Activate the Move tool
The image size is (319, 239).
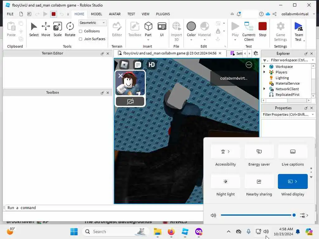pos(45,29)
